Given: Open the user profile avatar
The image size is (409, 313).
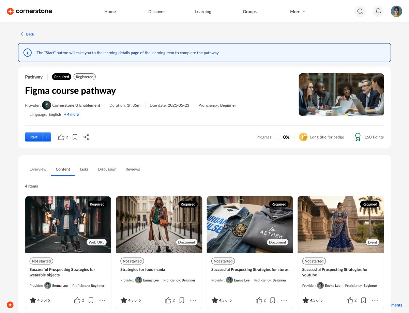Looking at the screenshot, I should click(396, 11).
